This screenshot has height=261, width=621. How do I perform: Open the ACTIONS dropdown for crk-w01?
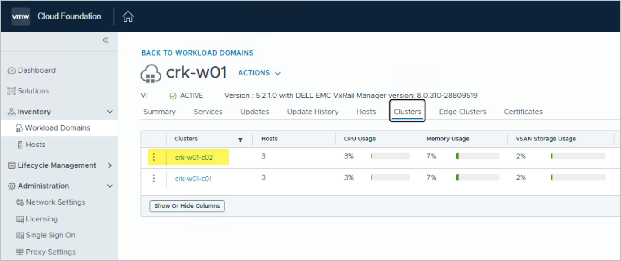pos(259,73)
